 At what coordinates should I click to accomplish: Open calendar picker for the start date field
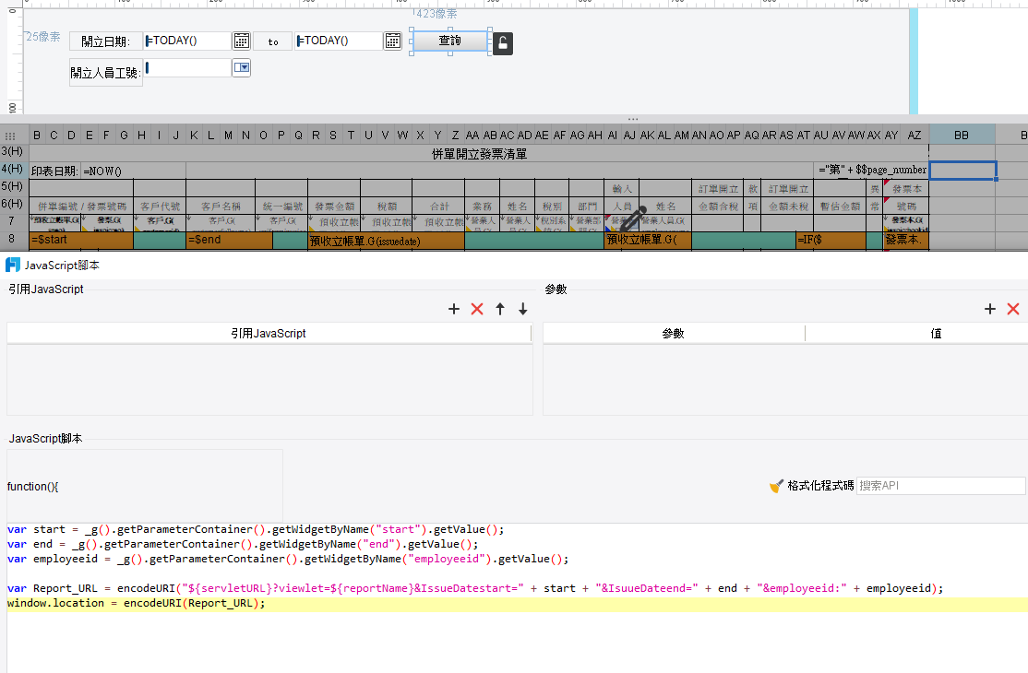pyautogui.click(x=241, y=41)
